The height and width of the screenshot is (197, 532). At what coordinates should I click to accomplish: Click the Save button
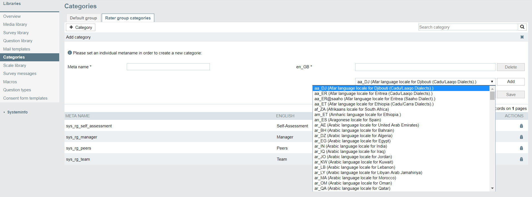(x=511, y=95)
